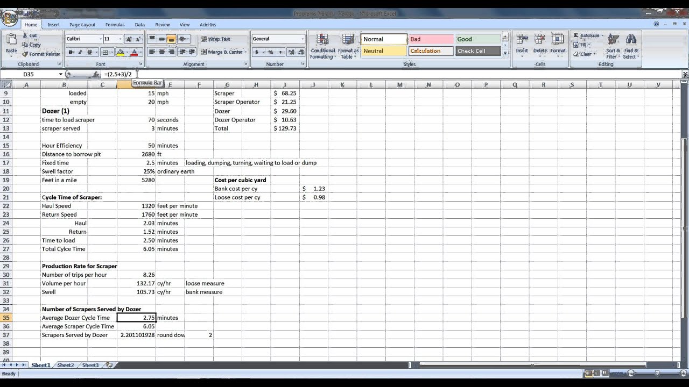The height and width of the screenshot is (387, 689).
Task: Expand the cell styles gallery
Action: coord(505,53)
